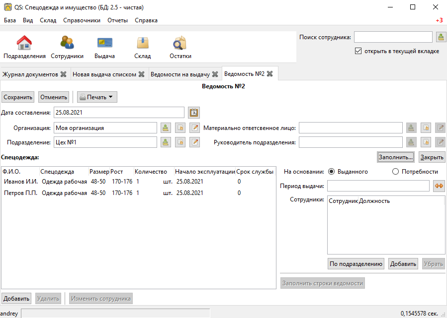Select the Выданного radio button
Viewport: 447px width, 318px height.
[x=331, y=172]
